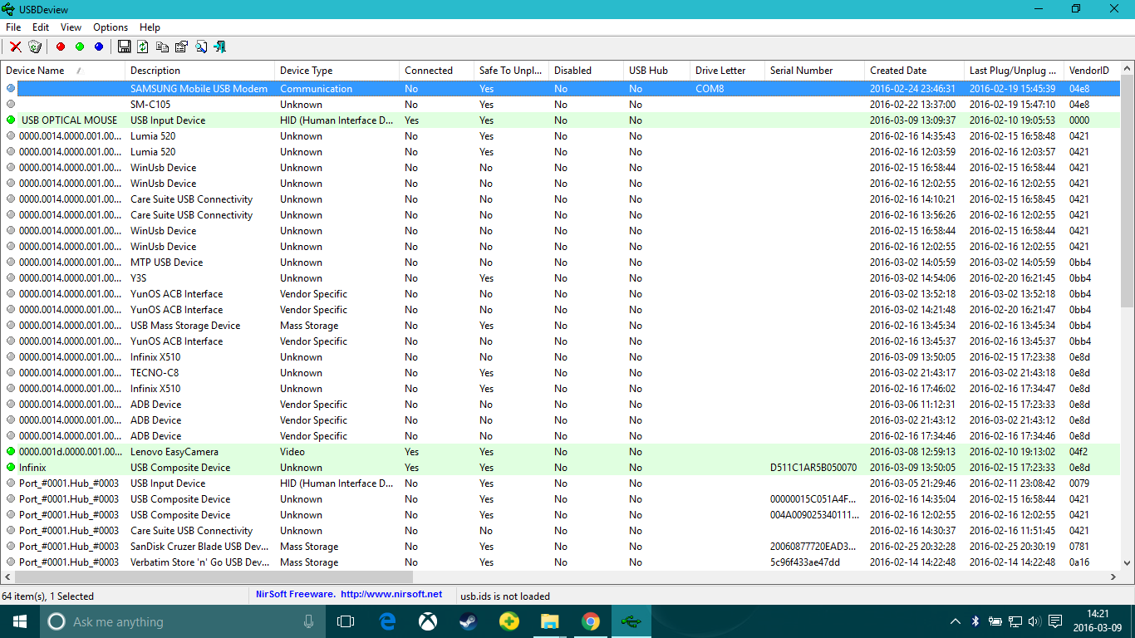Click the USBDeview taskbar icon
Image resolution: width=1135 pixels, height=638 pixels.
(631, 621)
